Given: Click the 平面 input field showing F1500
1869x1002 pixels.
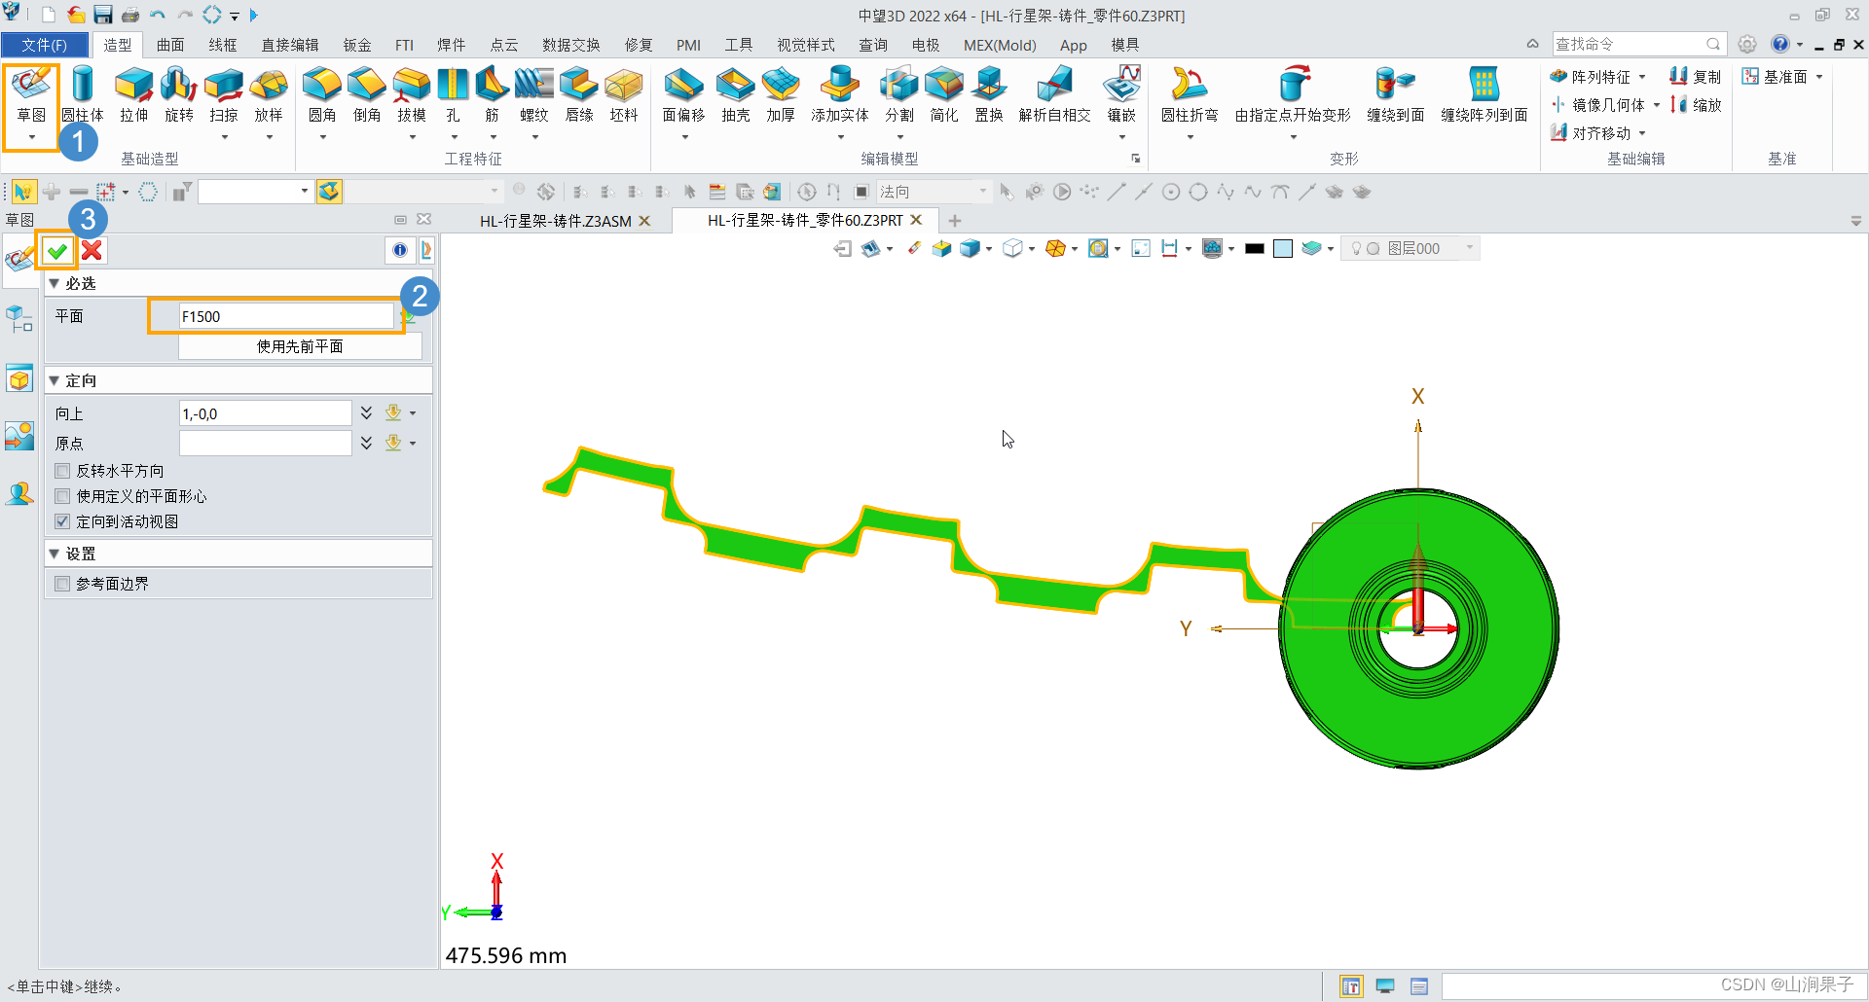Looking at the screenshot, I should 286,316.
